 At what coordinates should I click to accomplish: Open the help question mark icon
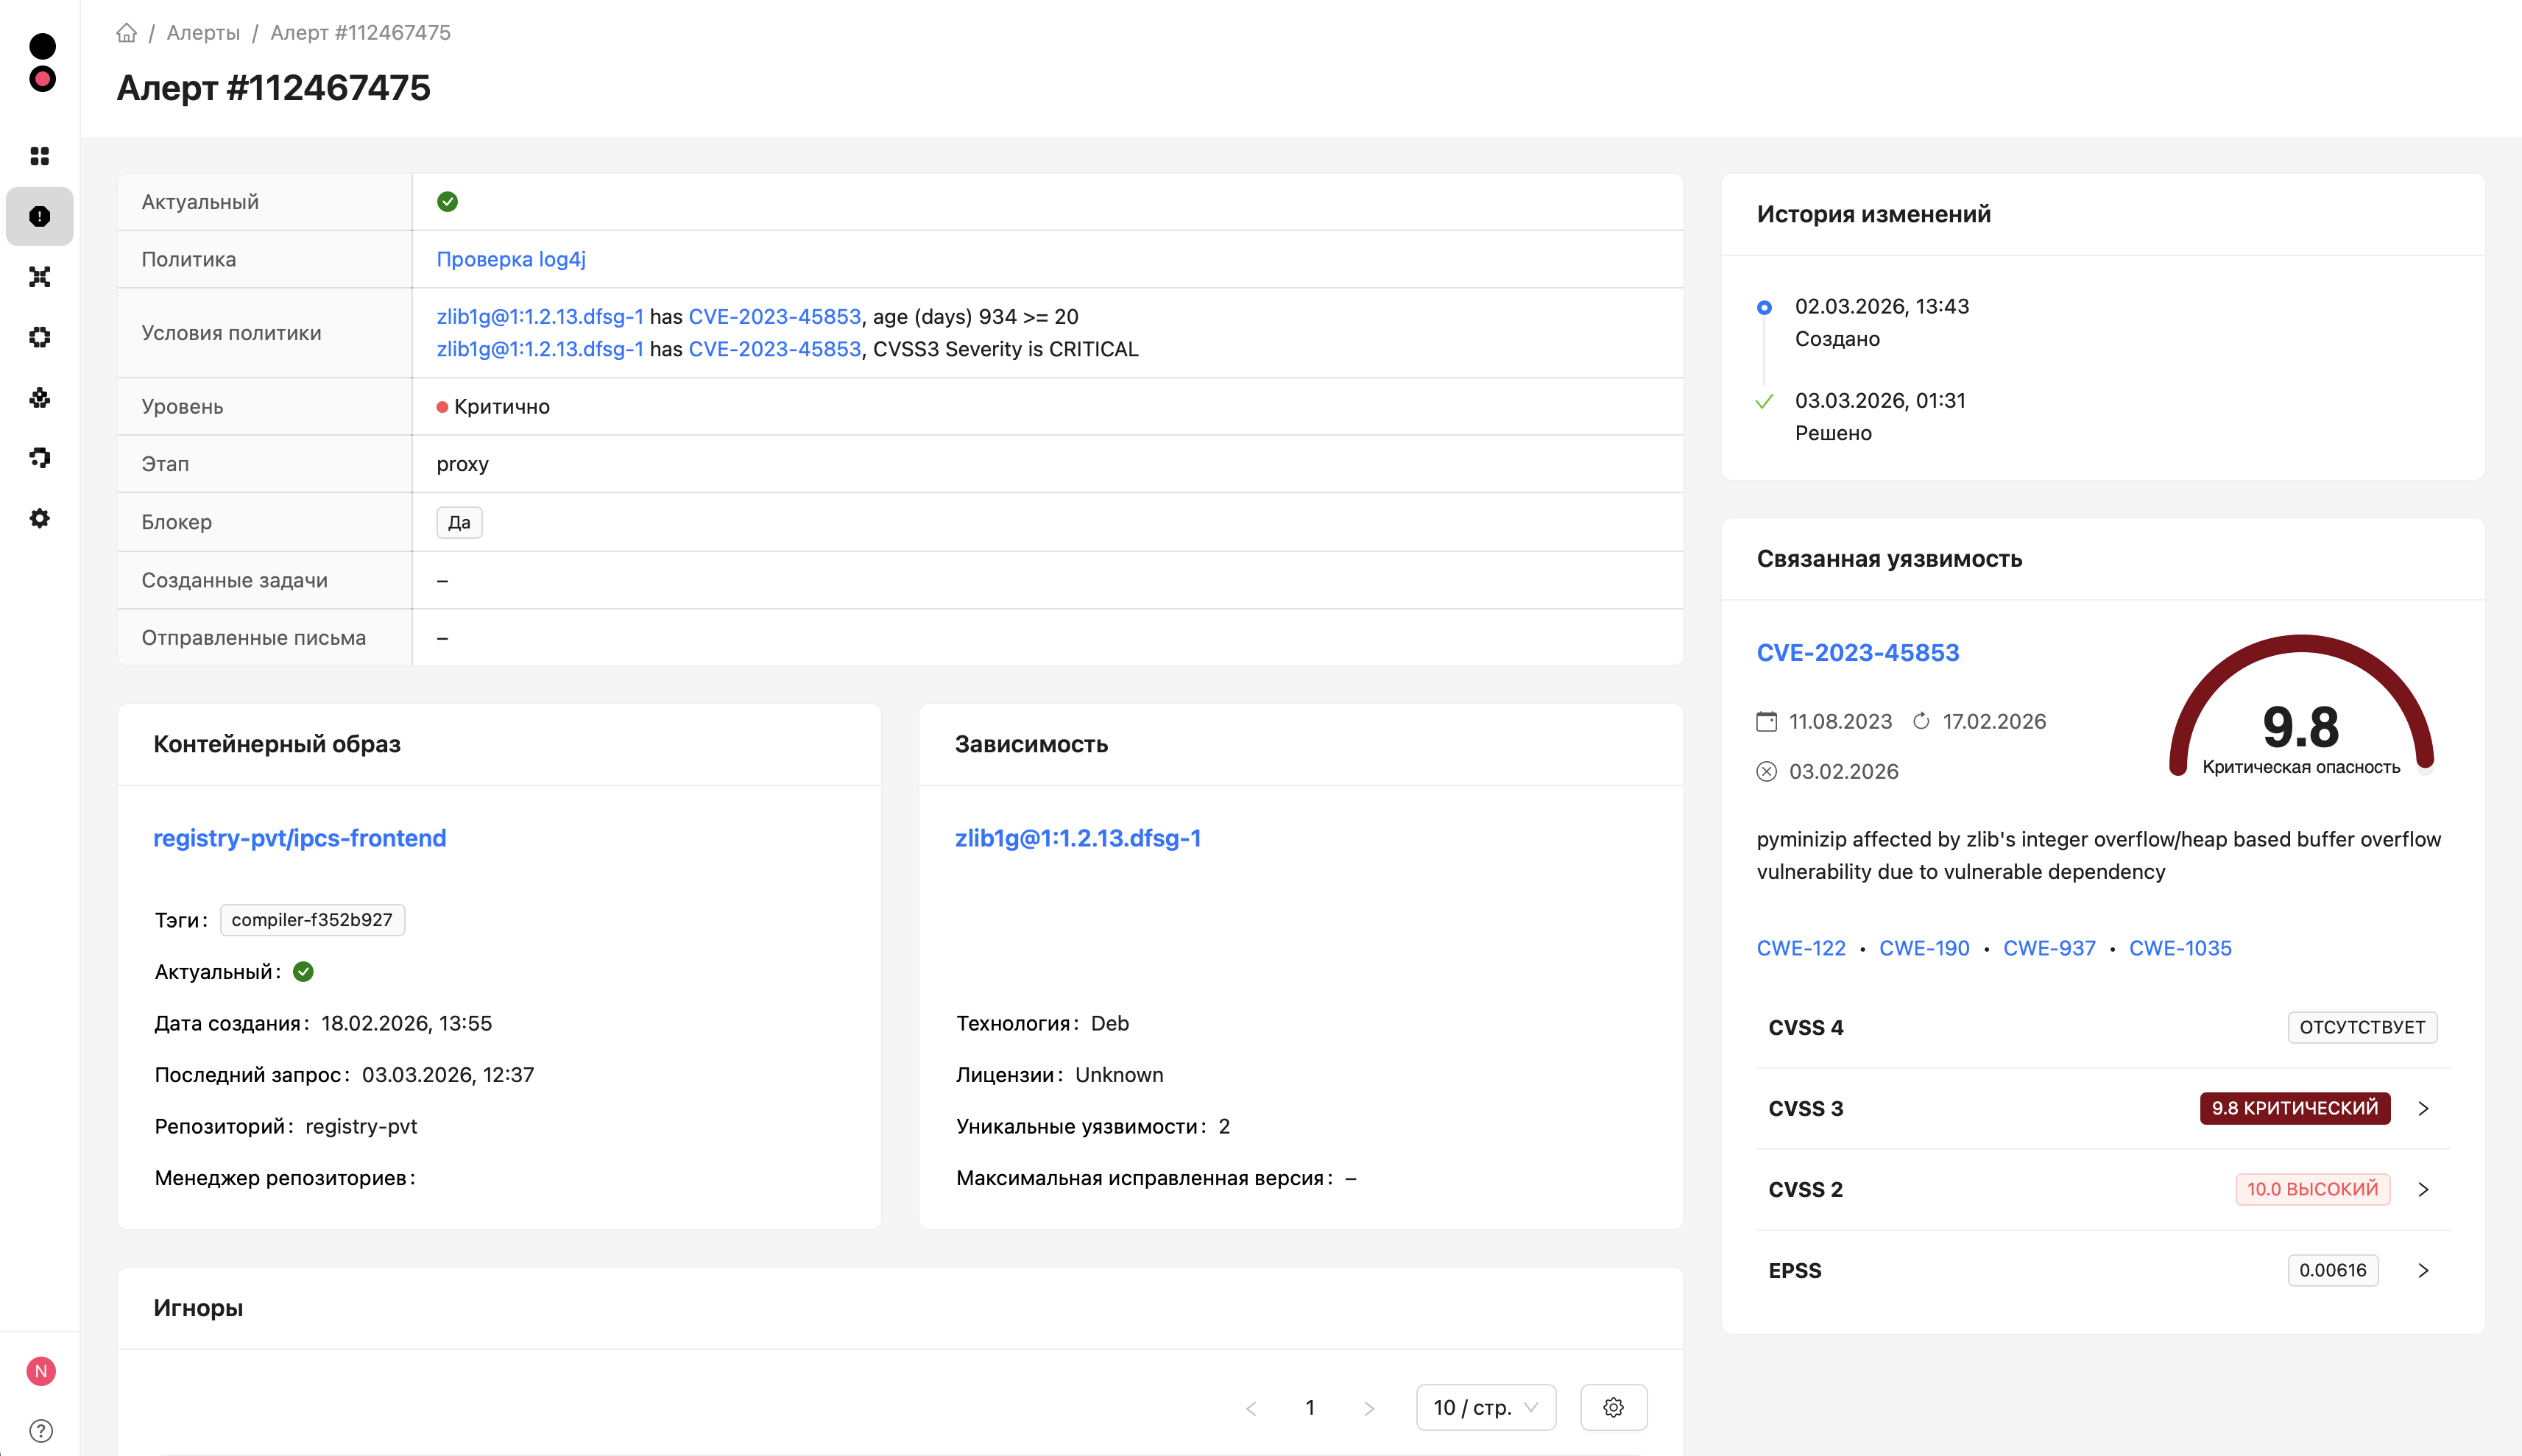41,1431
